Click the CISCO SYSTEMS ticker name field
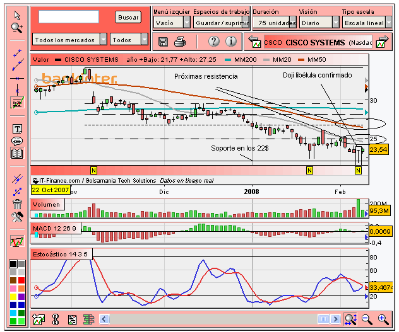This screenshot has height=332, width=399. point(318,42)
